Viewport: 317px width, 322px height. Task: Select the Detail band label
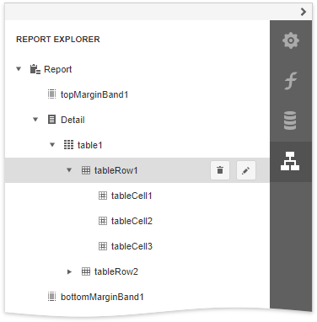coord(73,120)
